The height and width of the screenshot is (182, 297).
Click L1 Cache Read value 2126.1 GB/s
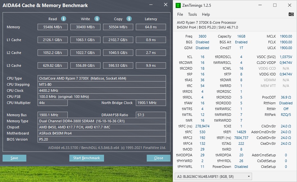53,40
